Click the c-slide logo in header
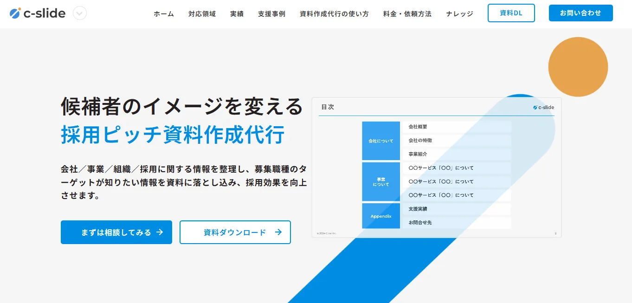This screenshot has width=632, height=303. [x=38, y=13]
